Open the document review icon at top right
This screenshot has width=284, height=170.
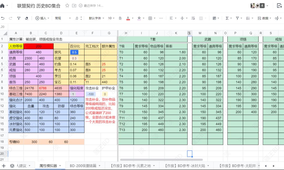pos(279,6)
